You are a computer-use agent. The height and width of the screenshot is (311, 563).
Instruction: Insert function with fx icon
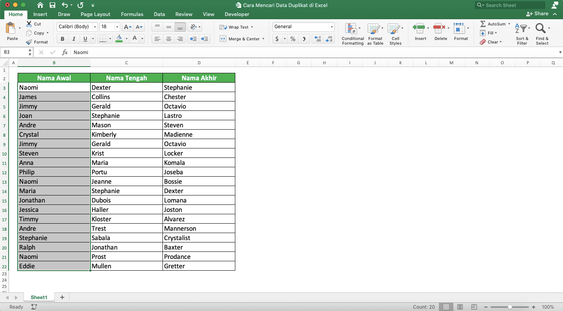tap(65, 52)
